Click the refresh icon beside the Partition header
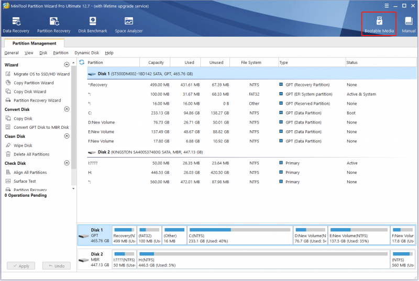Image resolution: width=419 pixels, height=281 pixels. click(82, 62)
